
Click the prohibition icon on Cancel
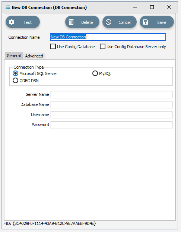tap(108, 22)
